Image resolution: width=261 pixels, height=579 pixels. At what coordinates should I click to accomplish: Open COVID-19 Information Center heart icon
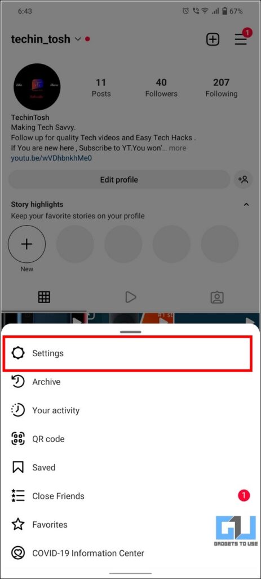tap(17, 553)
